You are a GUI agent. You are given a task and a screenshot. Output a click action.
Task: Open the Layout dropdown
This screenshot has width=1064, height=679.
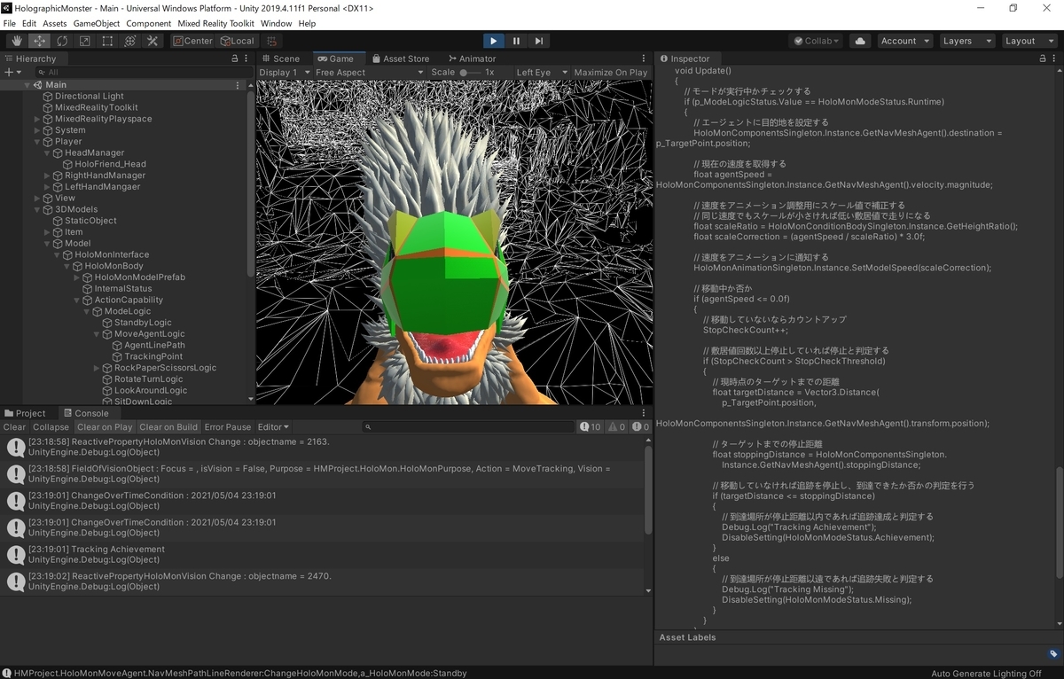point(1028,41)
